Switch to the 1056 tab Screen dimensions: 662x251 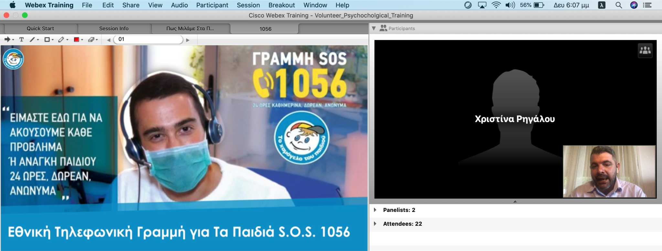[265, 29]
